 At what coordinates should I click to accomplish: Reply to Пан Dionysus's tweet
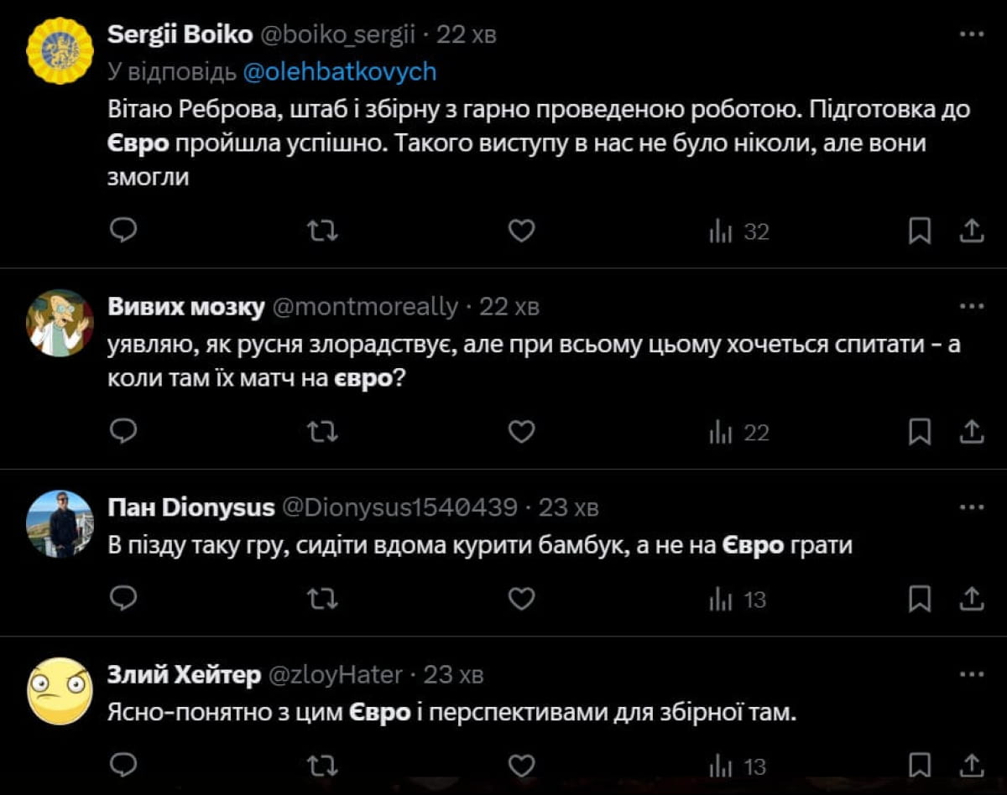123,599
